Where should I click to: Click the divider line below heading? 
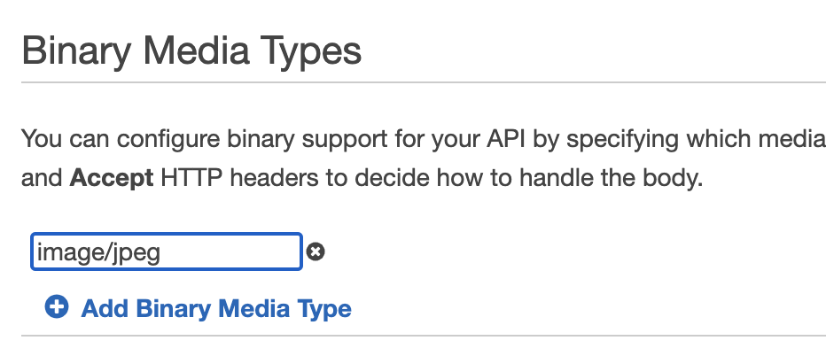pyautogui.click(x=424, y=82)
